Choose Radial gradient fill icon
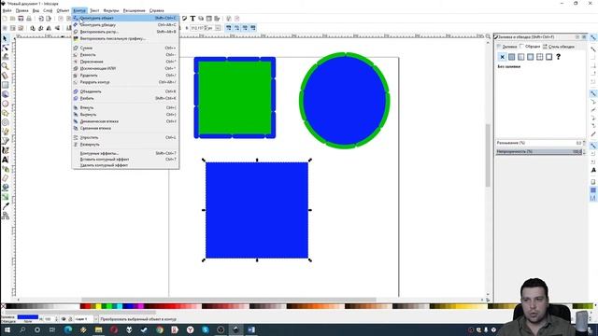The image size is (598, 336). click(530, 57)
